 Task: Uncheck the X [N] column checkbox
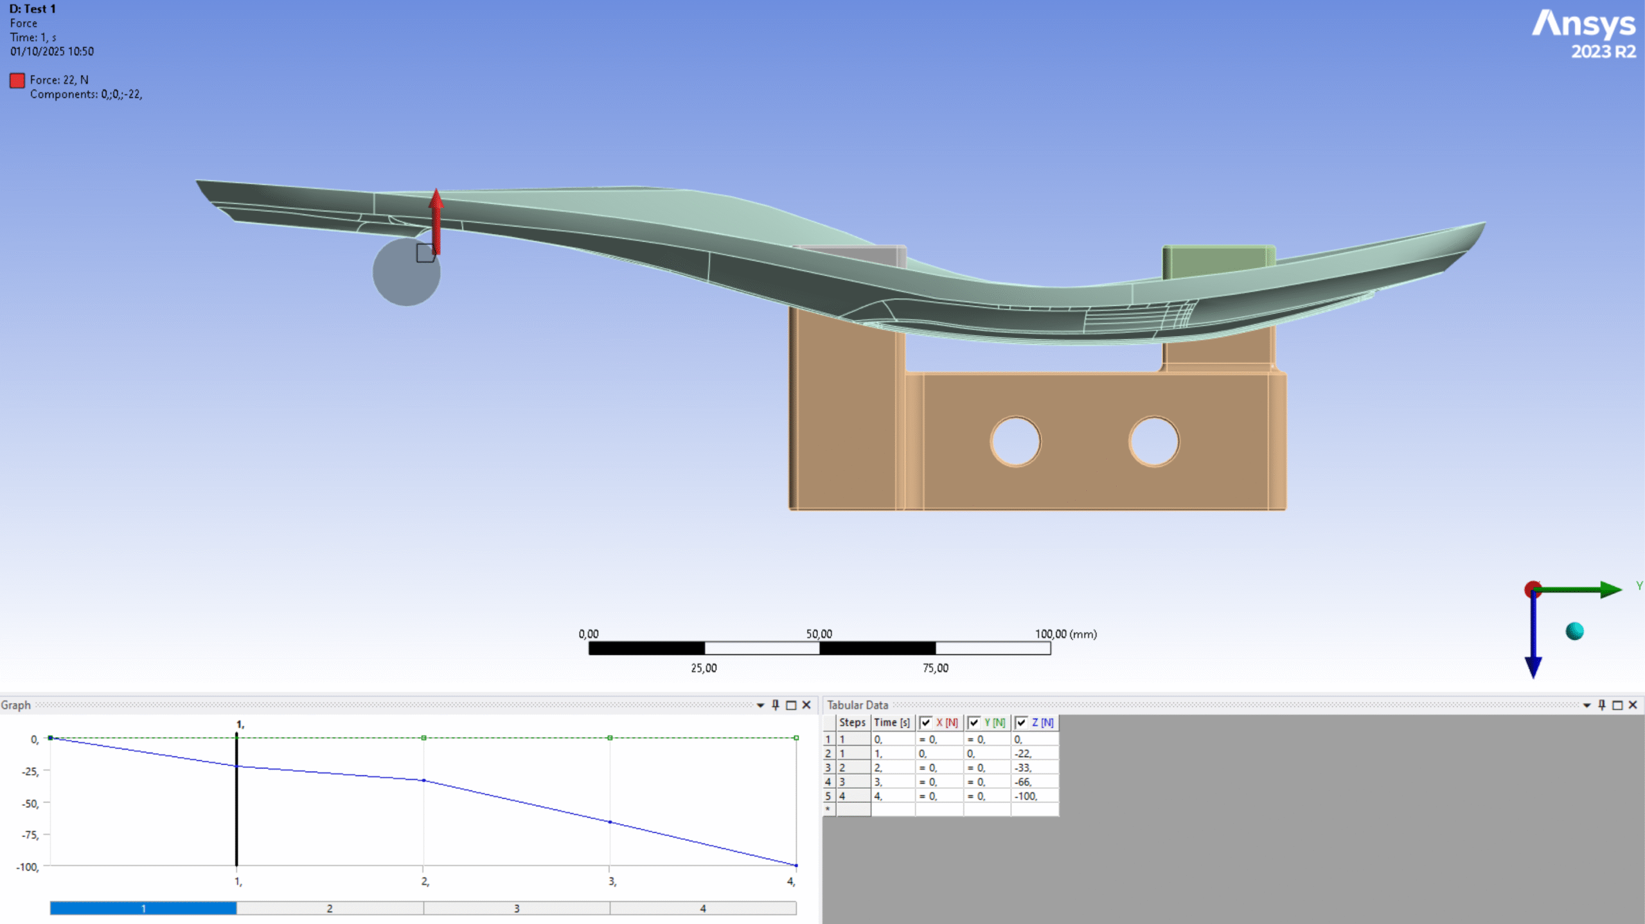coord(926,722)
